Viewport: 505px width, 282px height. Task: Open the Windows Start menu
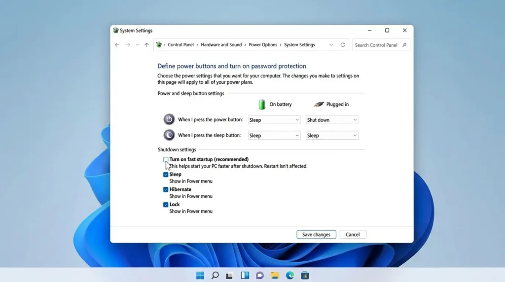200,275
